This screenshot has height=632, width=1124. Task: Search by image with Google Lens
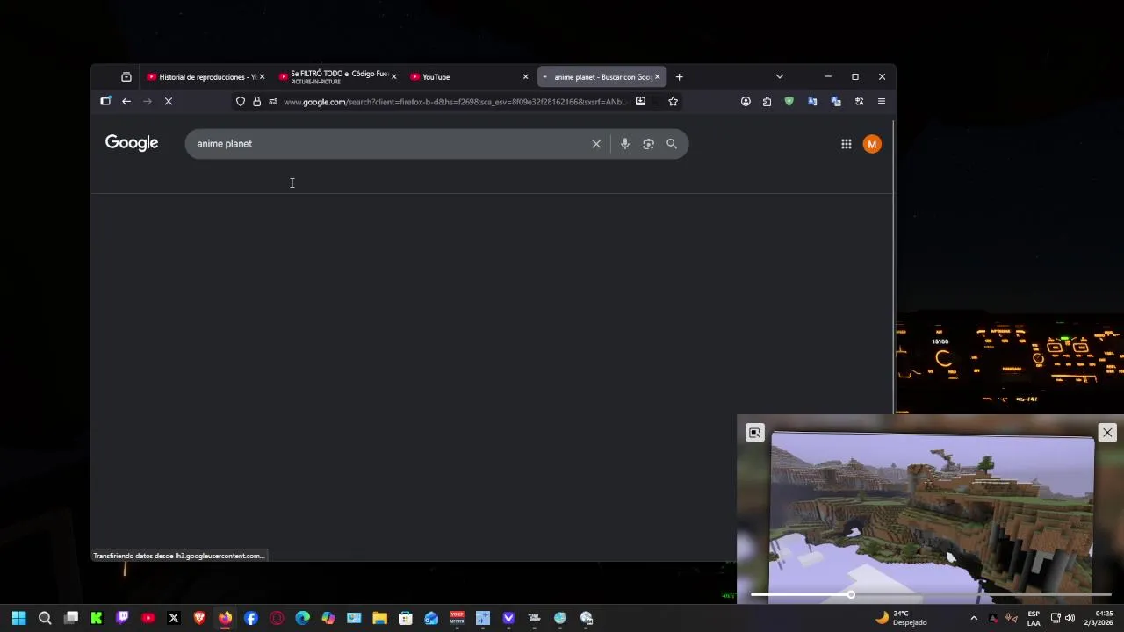[648, 144]
